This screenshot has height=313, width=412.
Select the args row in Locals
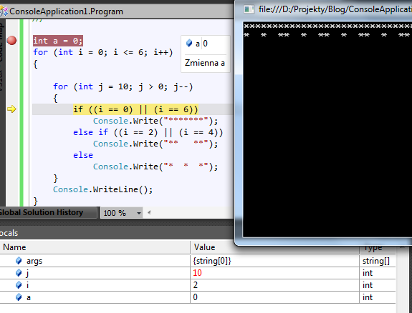pyautogui.click(x=198, y=261)
